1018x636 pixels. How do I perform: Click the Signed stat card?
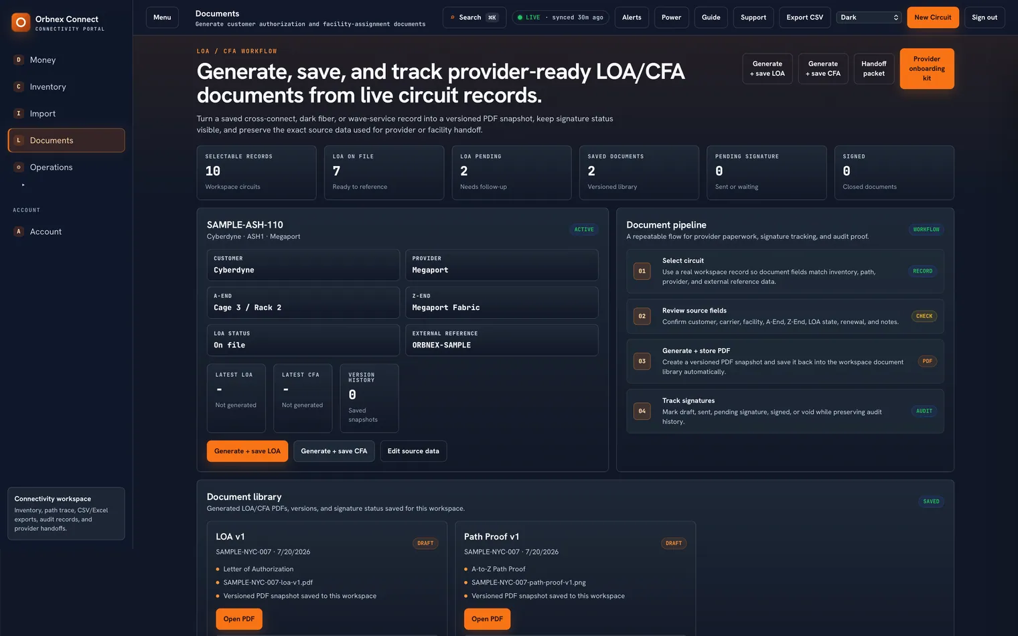click(894, 173)
